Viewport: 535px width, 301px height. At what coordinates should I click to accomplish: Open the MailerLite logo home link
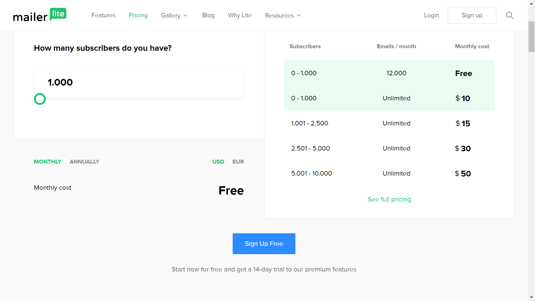click(x=40, y=15)
